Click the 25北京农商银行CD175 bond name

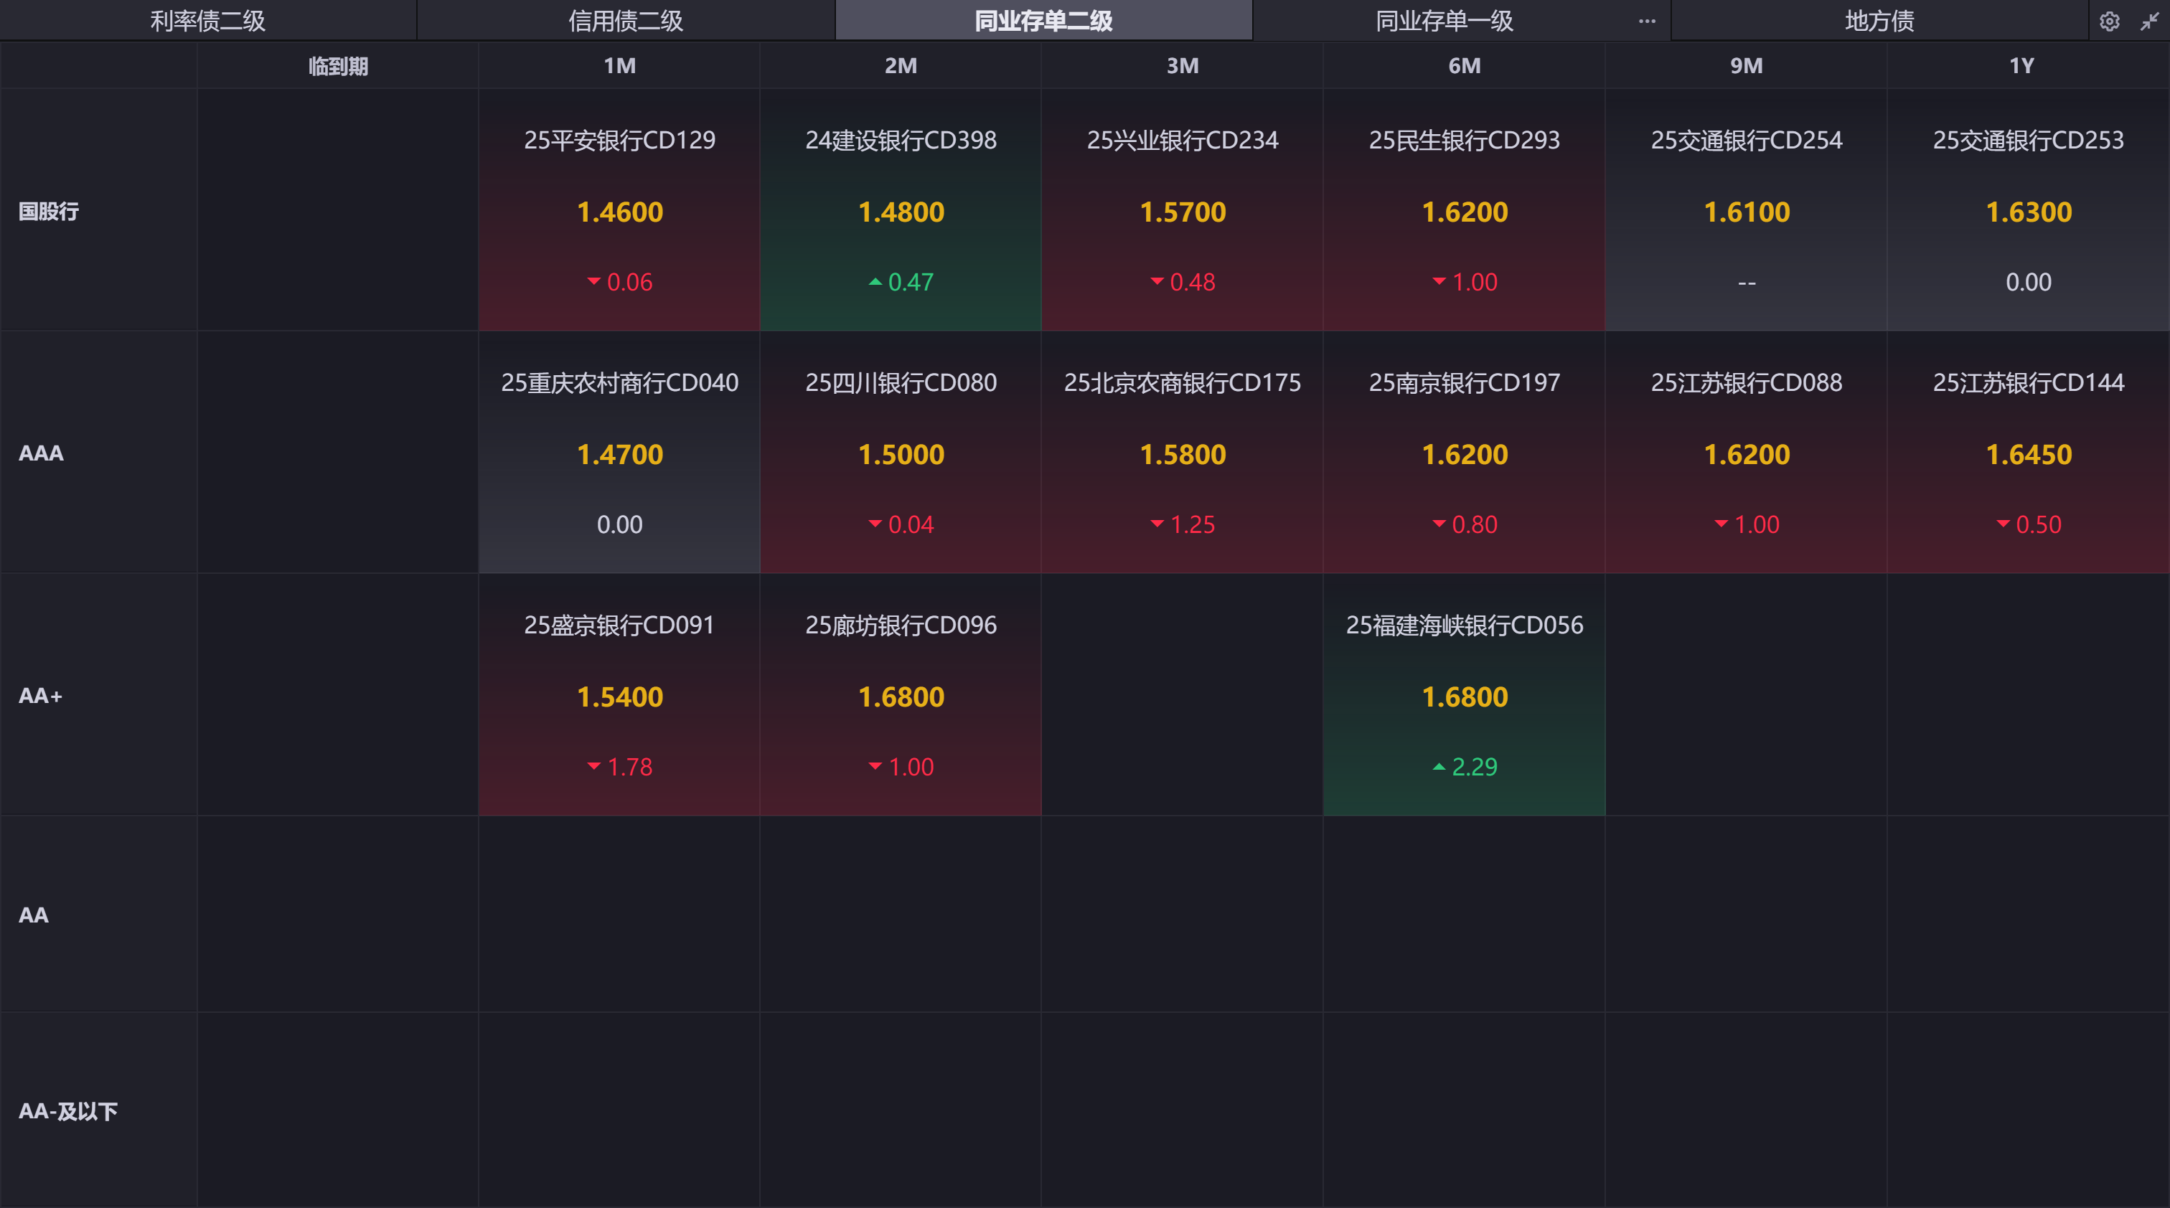[x=1182, y=383]
